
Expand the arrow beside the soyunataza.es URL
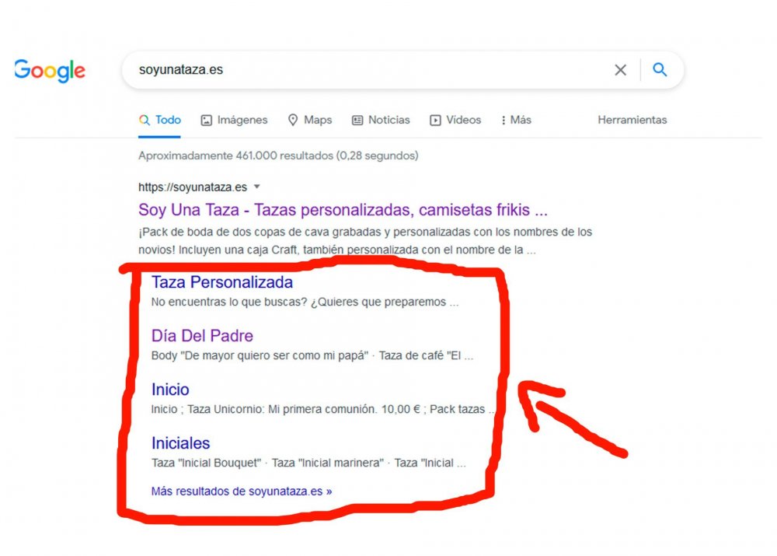tap(257, 187)
